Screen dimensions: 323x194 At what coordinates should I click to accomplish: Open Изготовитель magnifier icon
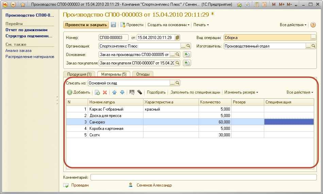click(313, 46)
